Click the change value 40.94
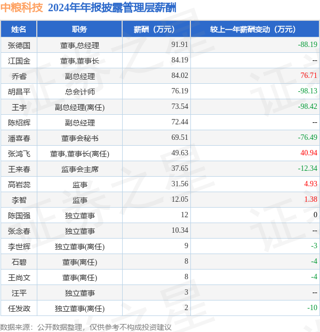 [x=309, y=153]
